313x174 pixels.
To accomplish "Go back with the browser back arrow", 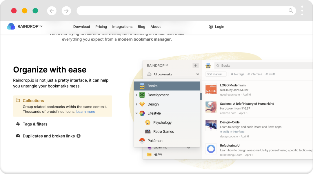I will (52, 11).
